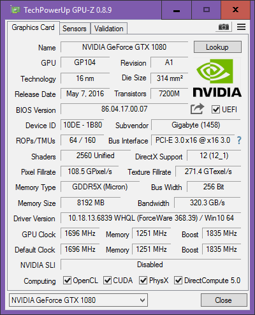Select the Graphics Card tab

[33, 27]
